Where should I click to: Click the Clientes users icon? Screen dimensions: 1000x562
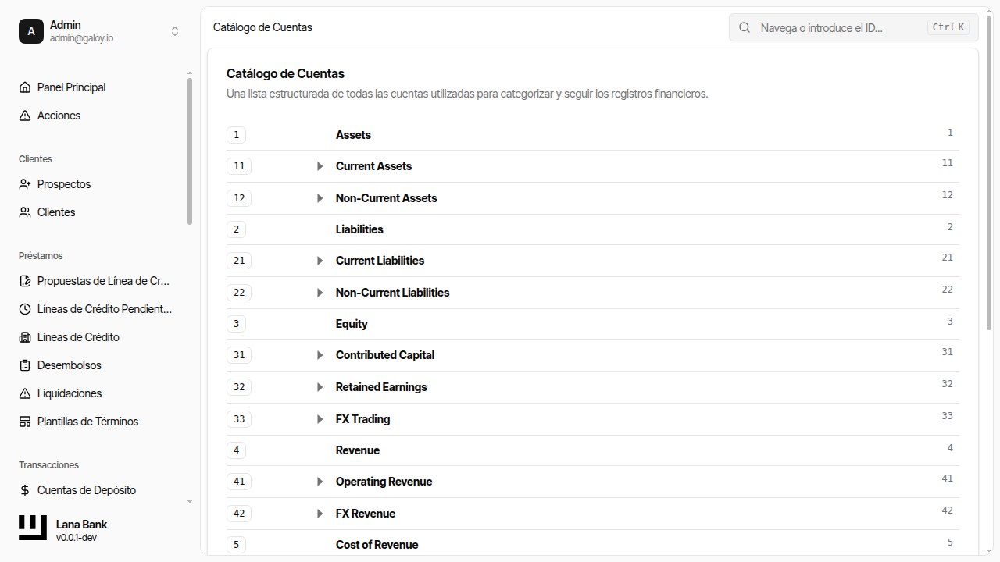(x=25, y=212)
